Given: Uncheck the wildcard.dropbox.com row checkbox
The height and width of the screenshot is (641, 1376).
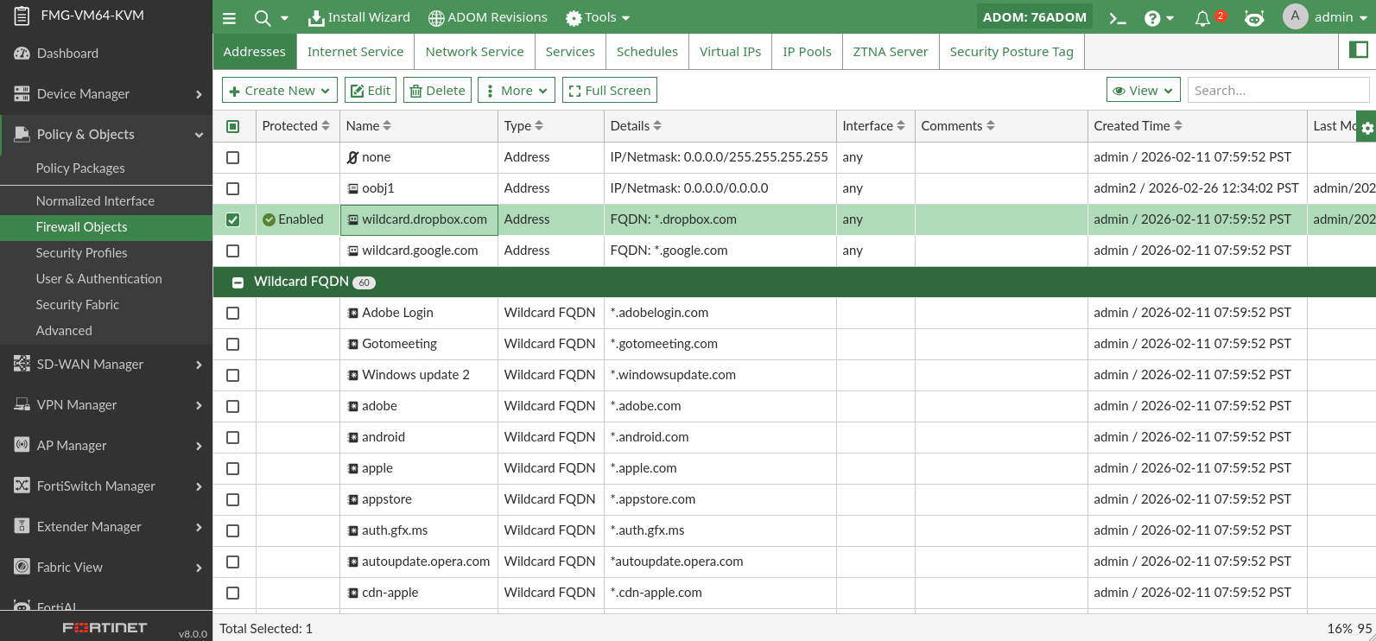Looking at the screenshot, I should (x=232, y=219).
